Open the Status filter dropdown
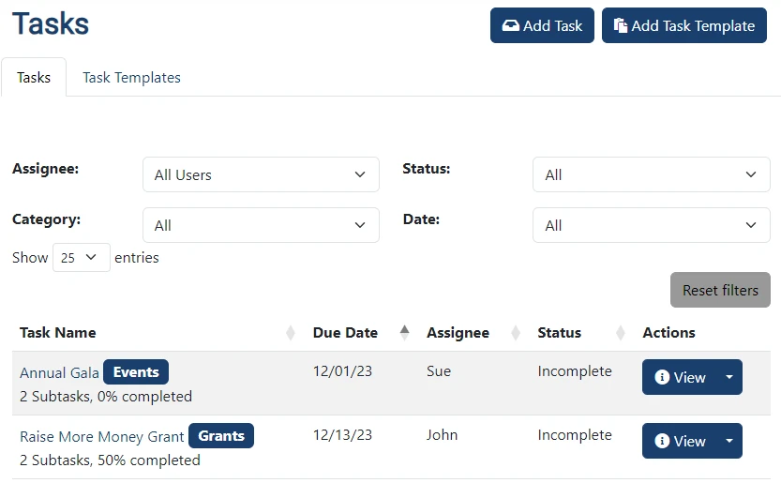 651,174
